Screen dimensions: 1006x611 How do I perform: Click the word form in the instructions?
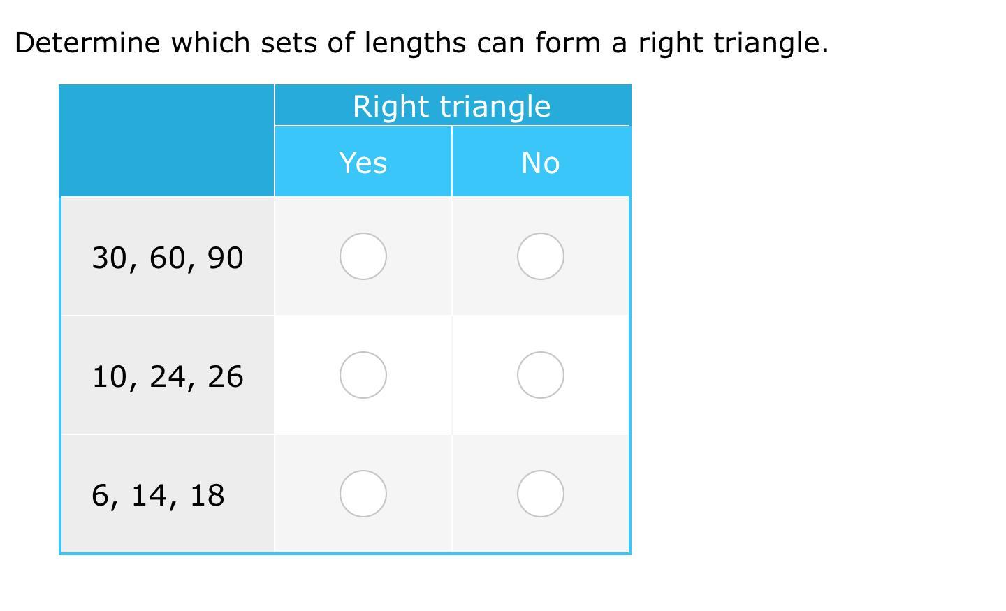567,43
